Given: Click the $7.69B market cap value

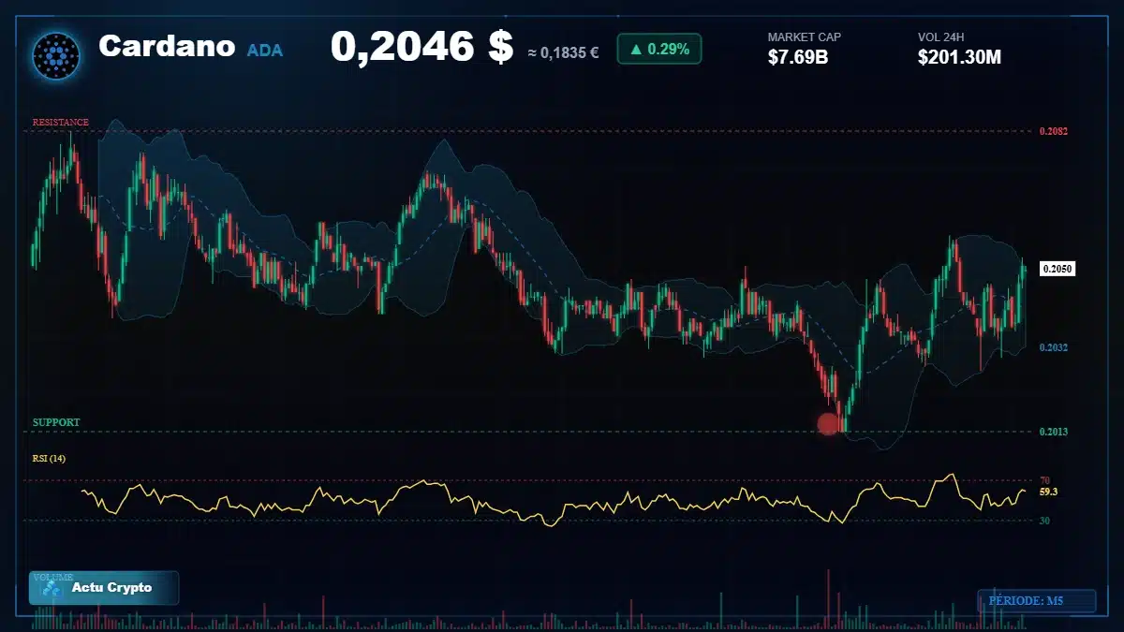Looking at the screenshot, I should point(798,57).
